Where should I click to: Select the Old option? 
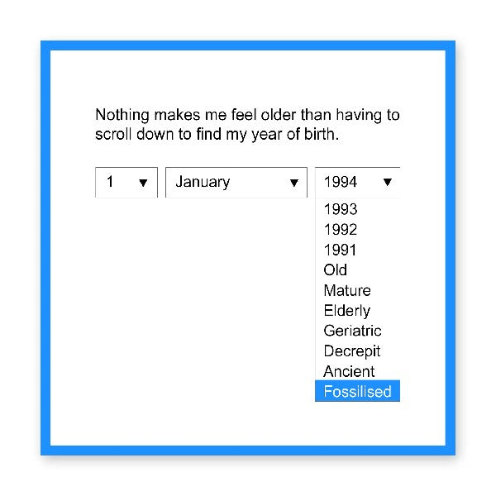click(x=336, y=270)
